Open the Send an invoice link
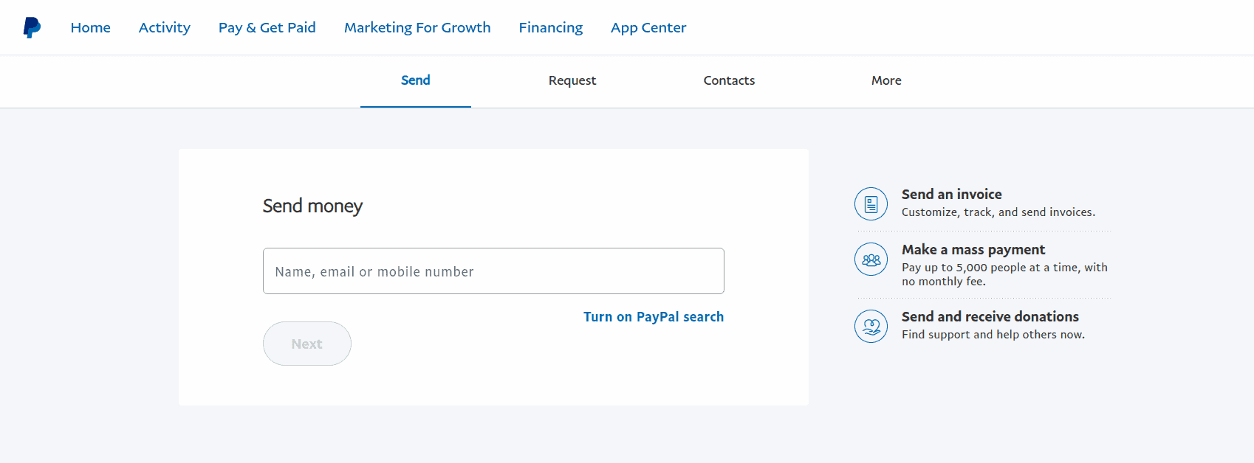1254x463 pixels. [952, 194]
